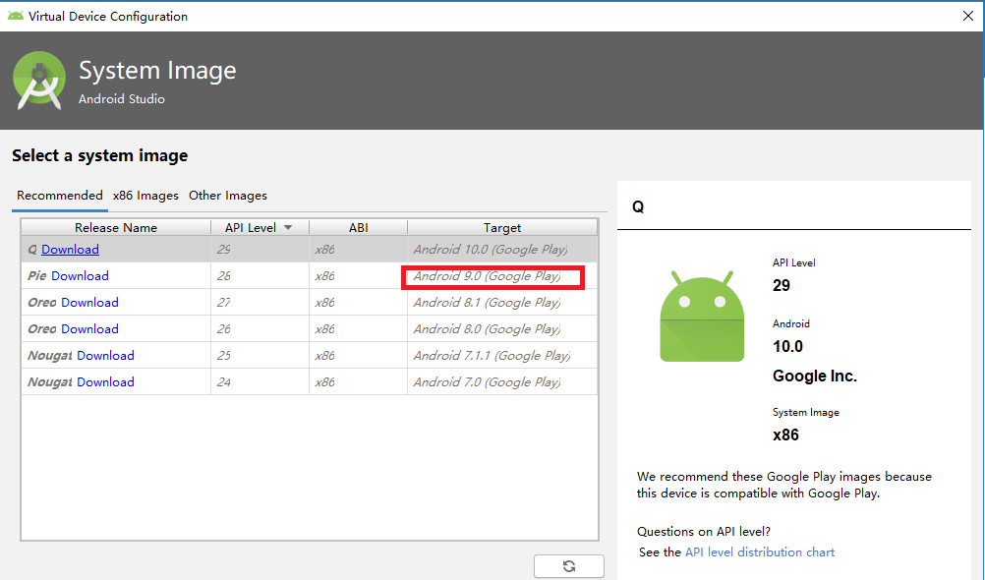Viewport: 985px width, 580px height.
Task: Click the Android Studio logo in the header
Action: (39, 81)
